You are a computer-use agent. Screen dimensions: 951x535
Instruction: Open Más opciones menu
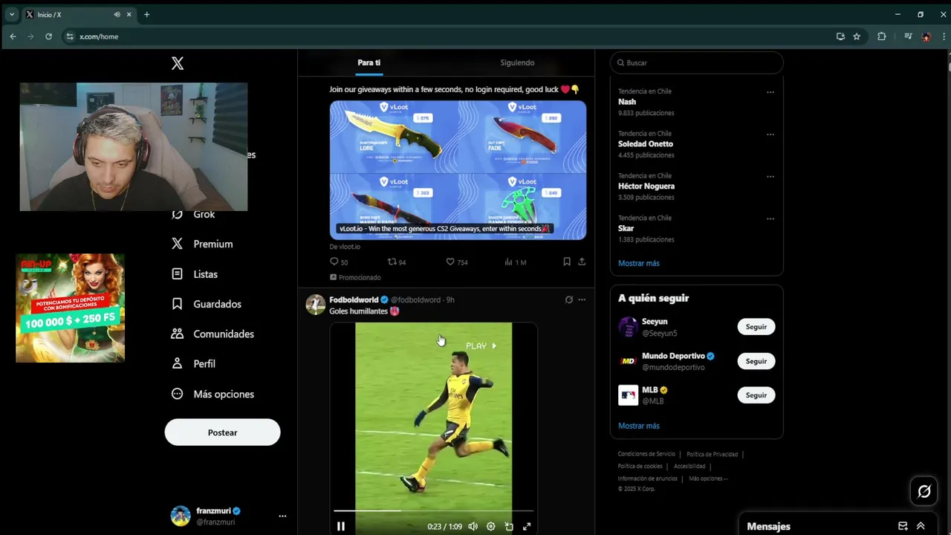tap(212, 394)
